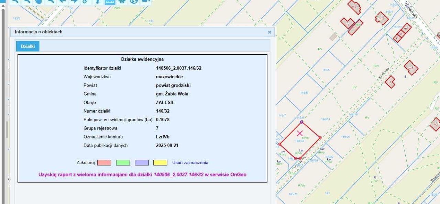The height and width of the screenshot is (204, 440).
Task: Click the Identyfikator value 140506_2.0037.146/32
Action: pyautogui.click(x=179, y=68)
